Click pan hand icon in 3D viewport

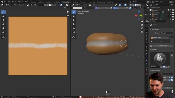(142, 25)
